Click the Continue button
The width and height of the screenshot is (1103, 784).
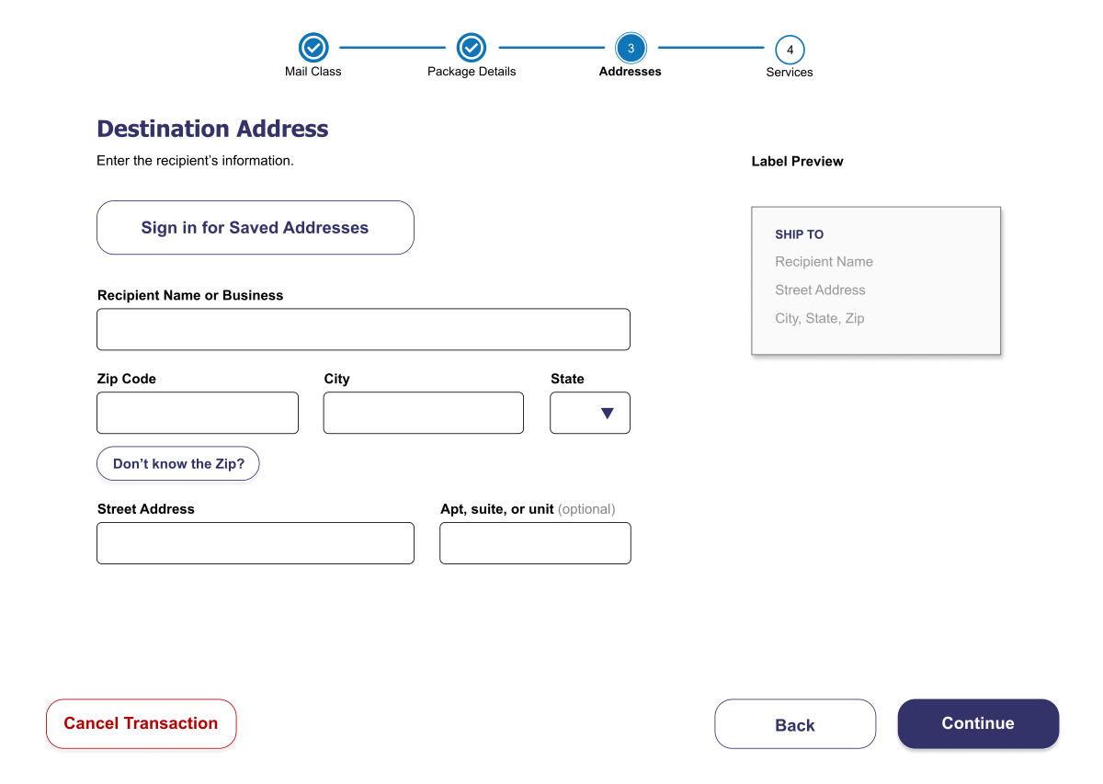point(978,723)
